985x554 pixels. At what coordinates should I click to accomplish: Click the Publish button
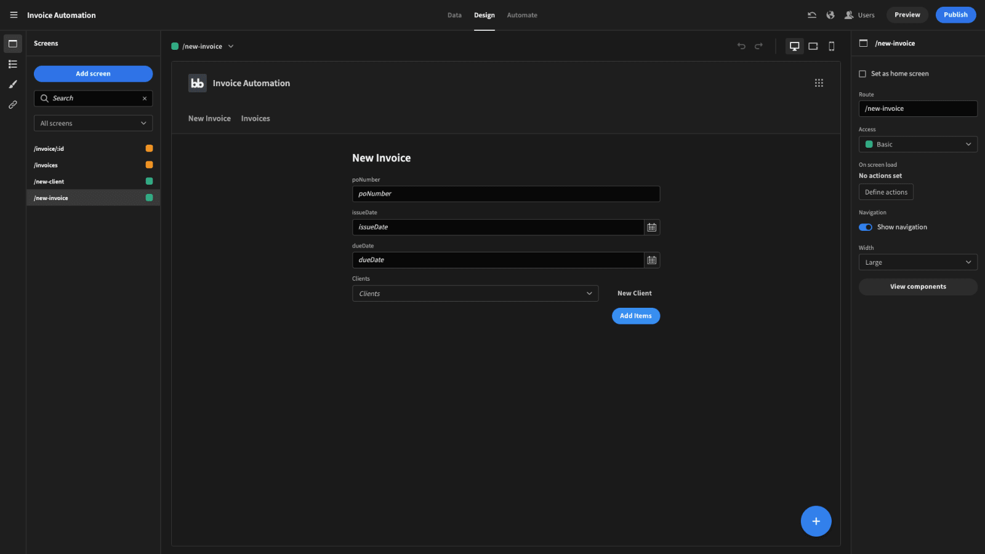point(955,15)
